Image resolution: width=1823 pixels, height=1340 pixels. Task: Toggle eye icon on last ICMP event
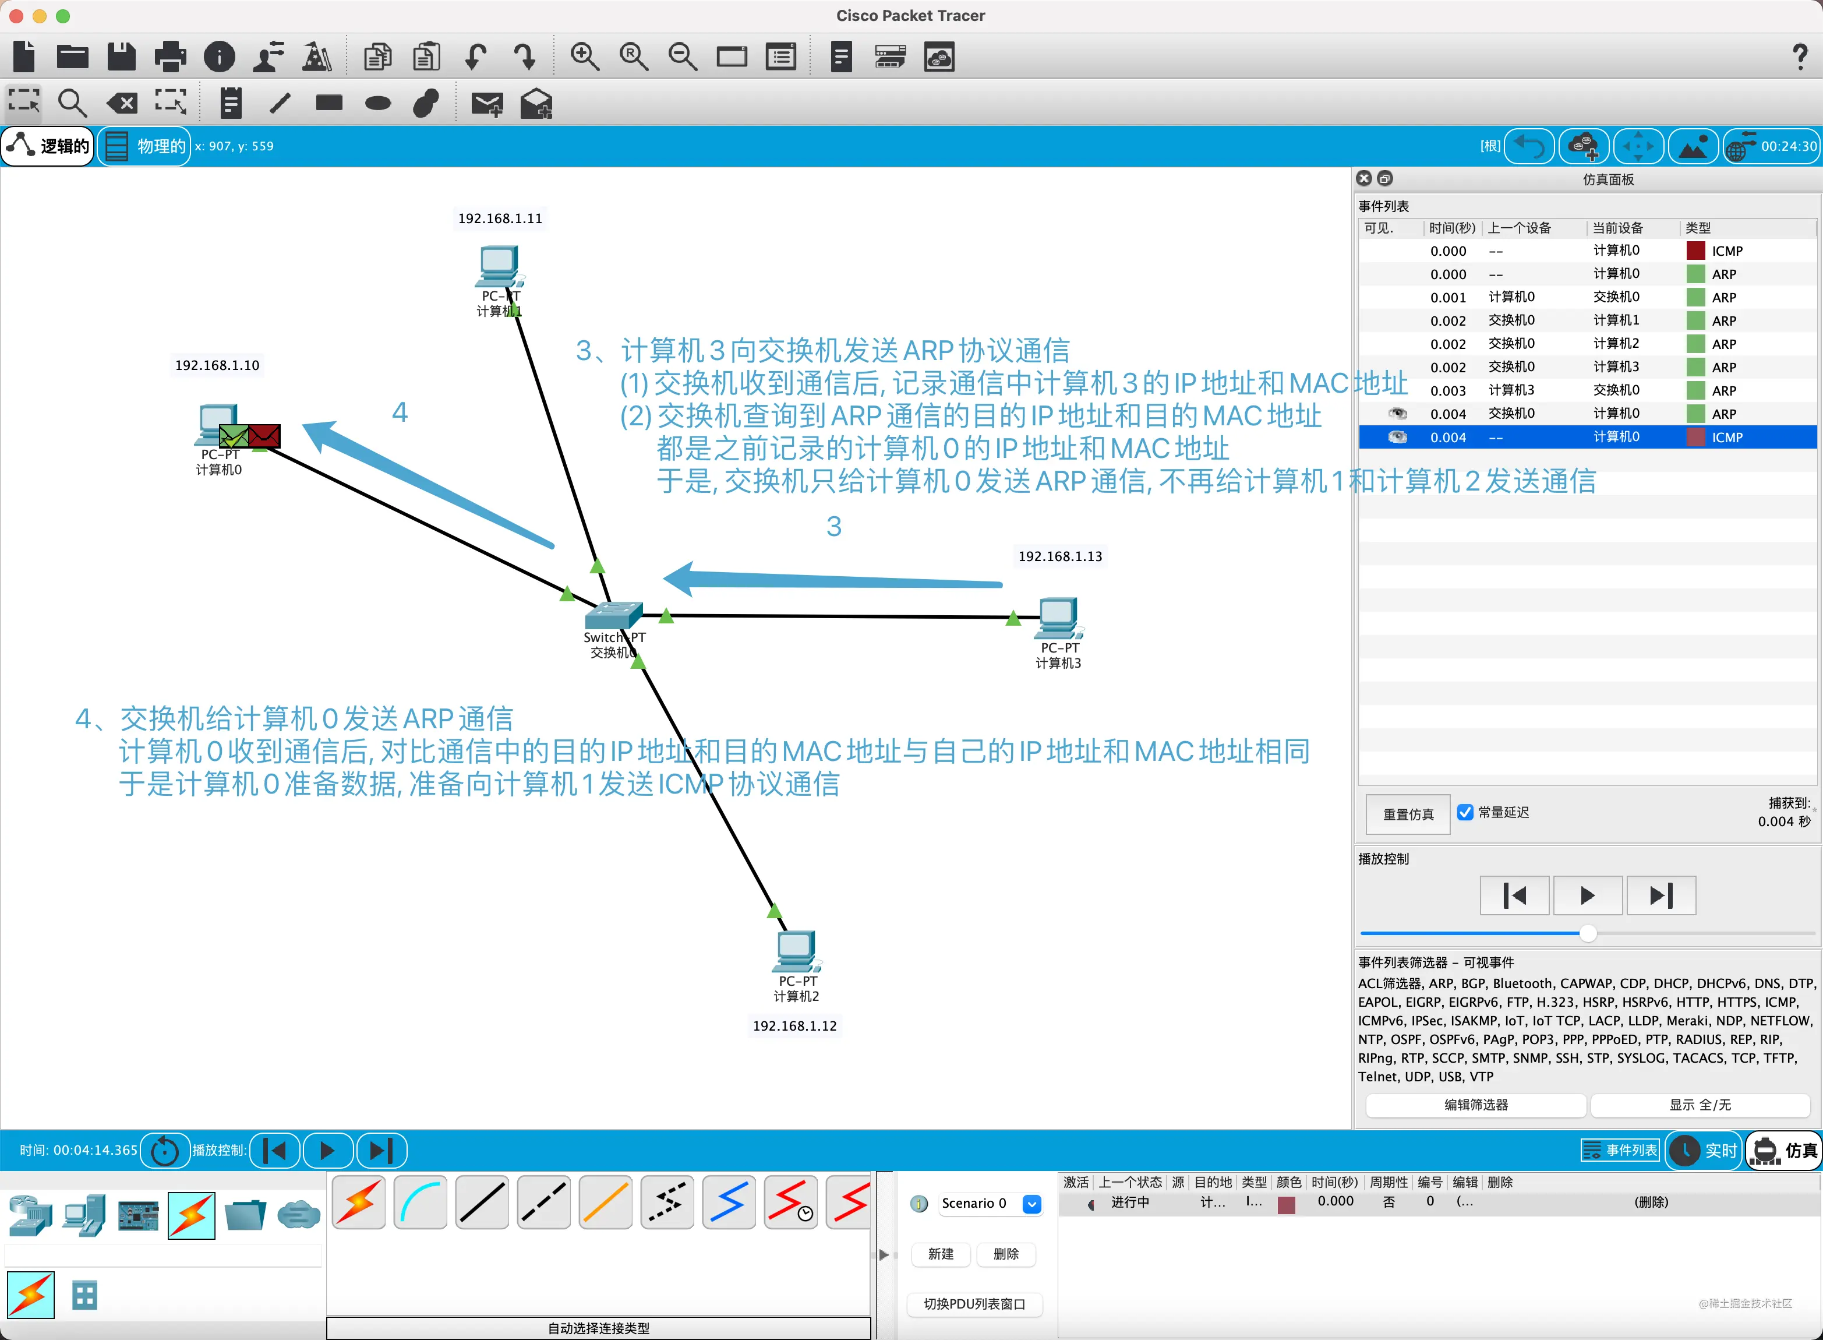pos(1397,437)
